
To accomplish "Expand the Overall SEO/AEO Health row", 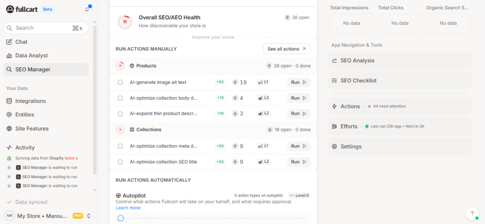I will (213, 21).
